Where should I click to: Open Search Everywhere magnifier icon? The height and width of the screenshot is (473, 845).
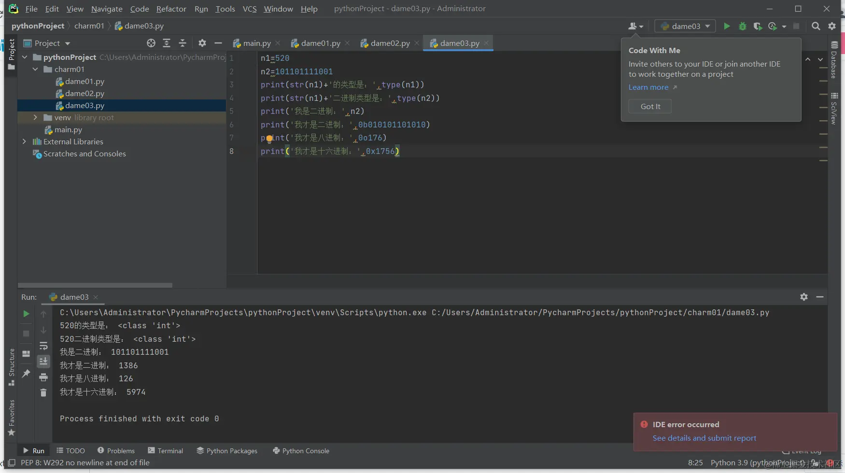click(x=816, y=26)
